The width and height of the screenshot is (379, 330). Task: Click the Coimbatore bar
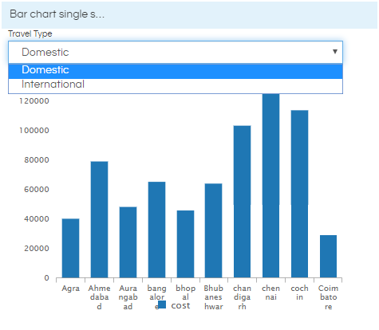(x=328, y=257)
